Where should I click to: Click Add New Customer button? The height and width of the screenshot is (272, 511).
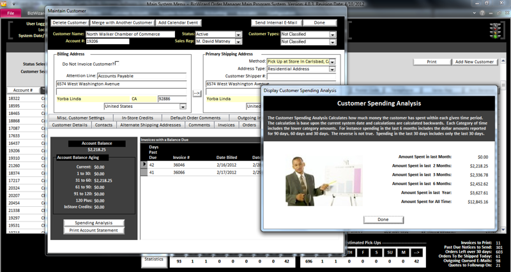(x=475, y=62)
